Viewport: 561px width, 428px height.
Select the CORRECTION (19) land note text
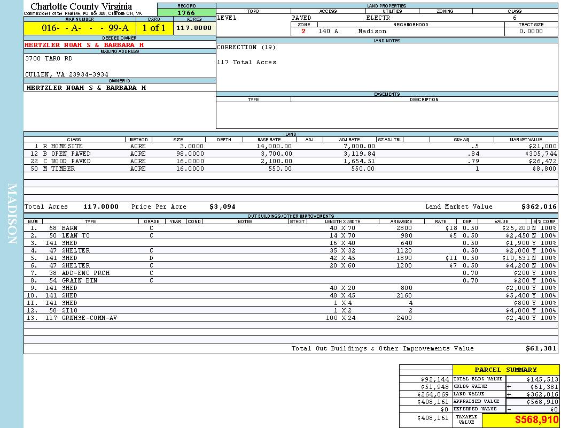(x=246, y=48)
